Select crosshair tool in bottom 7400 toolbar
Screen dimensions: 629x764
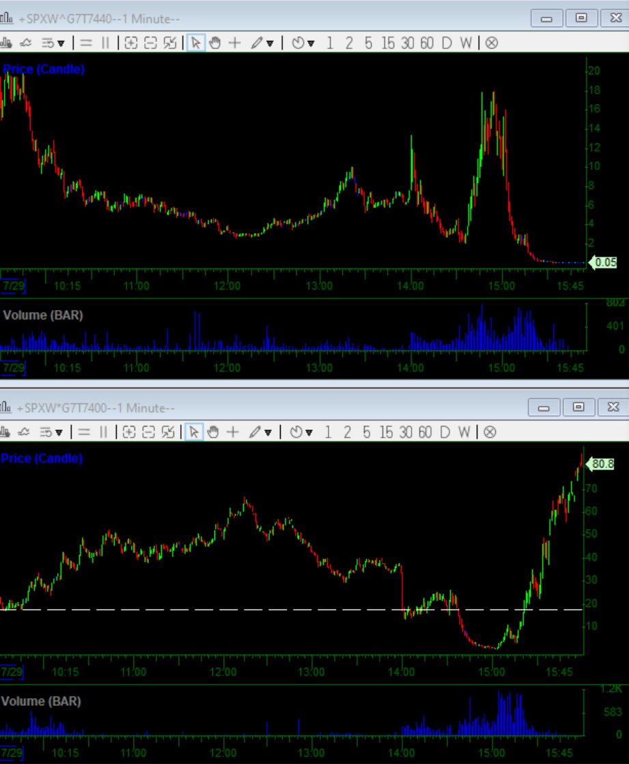point(233,431)
